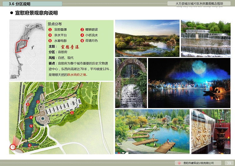Select marker 3 on the site plan
235x166 pixels.
[x=28, y=104]
